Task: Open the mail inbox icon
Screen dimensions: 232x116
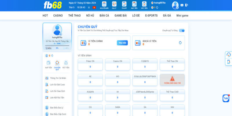Action: [182, 5]
